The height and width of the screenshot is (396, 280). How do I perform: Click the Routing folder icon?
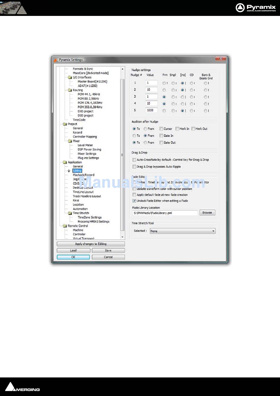tap(70, 90)
